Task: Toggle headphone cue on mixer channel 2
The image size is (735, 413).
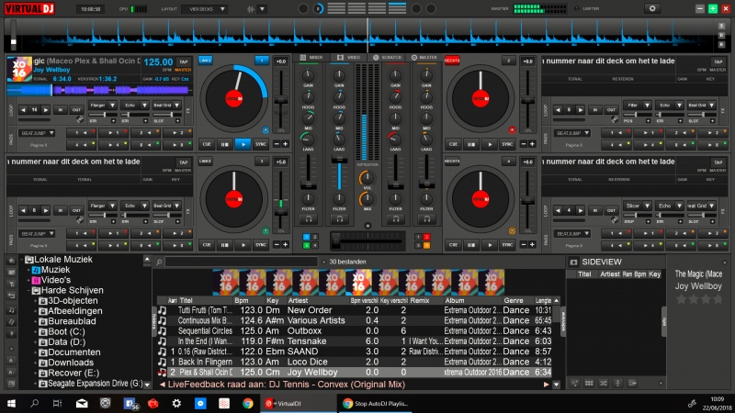Action: tap(339, 218)
